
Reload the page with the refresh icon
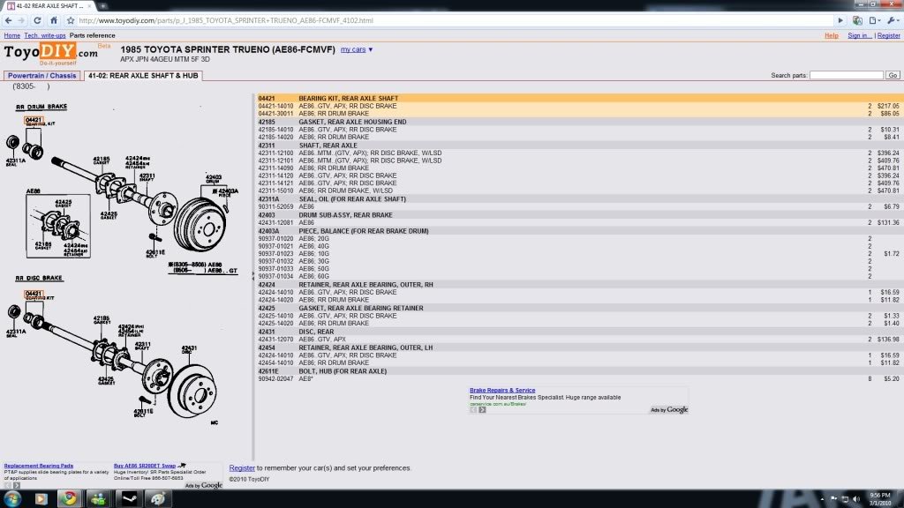point(37,20)
